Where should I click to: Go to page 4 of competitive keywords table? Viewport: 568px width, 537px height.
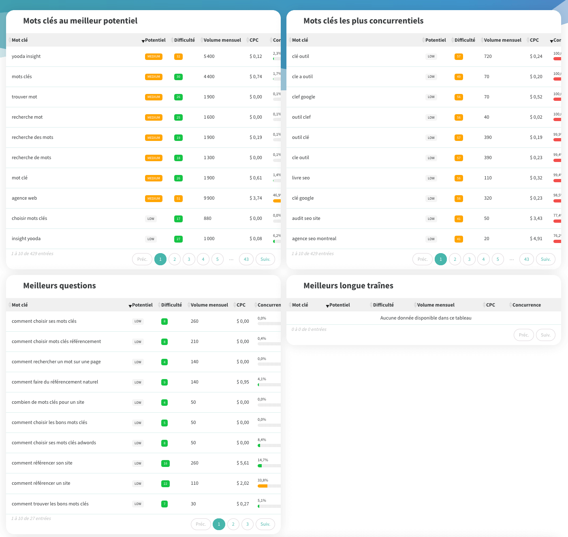(x=483, y=259)
